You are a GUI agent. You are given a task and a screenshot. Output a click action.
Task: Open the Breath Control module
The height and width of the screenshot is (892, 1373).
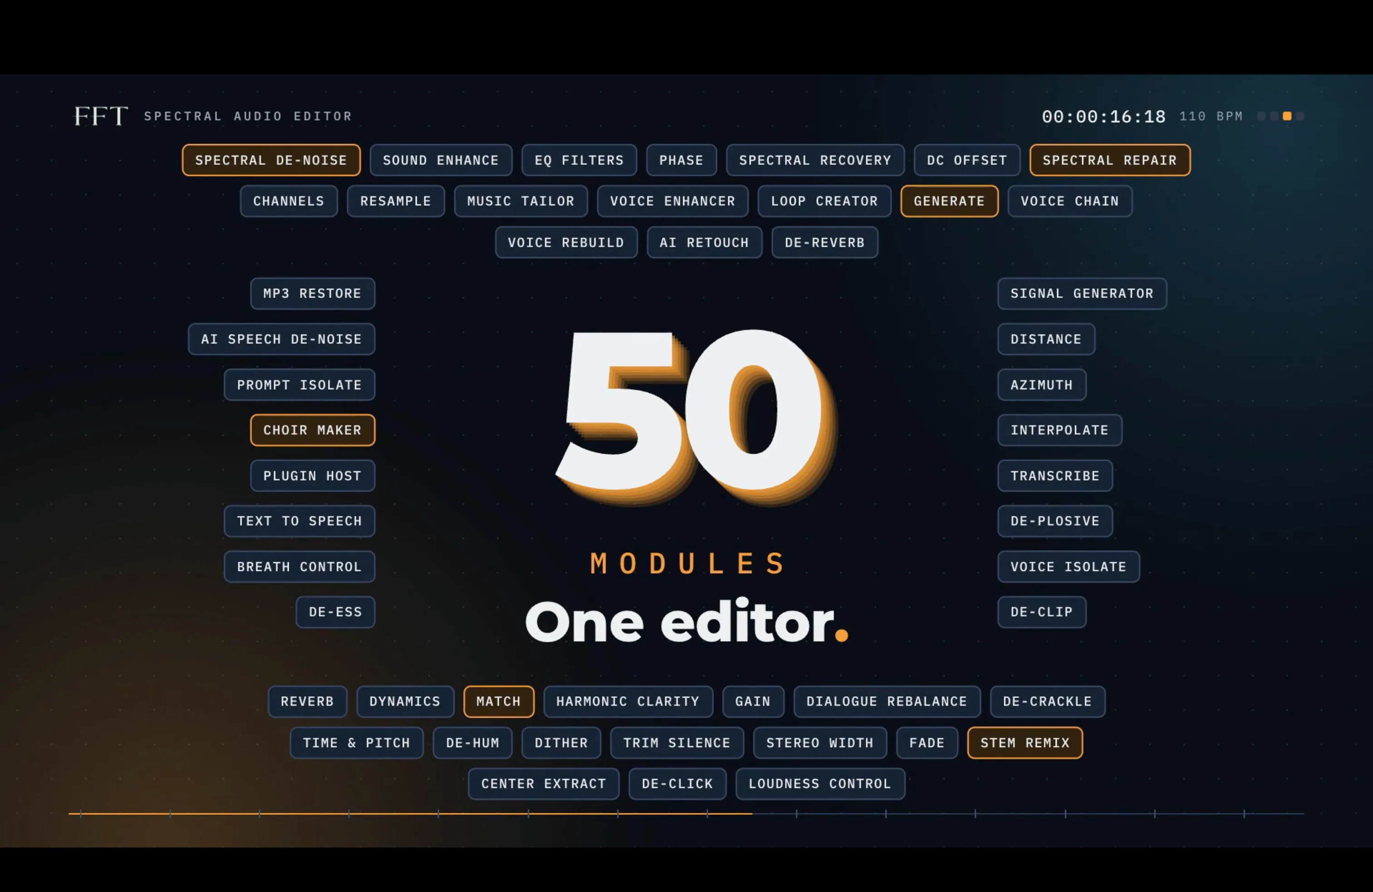[x=299, y=567]
